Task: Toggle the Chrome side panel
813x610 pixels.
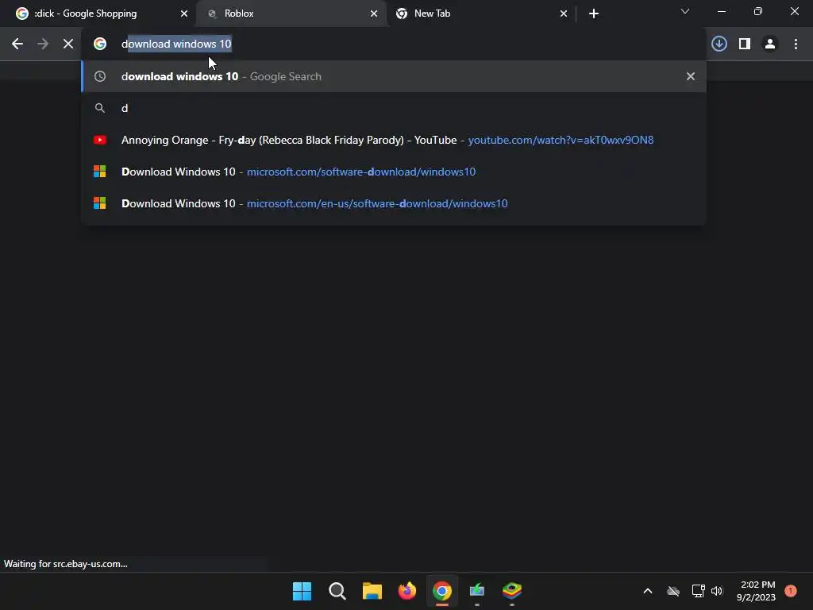Action: pos(745,44)
